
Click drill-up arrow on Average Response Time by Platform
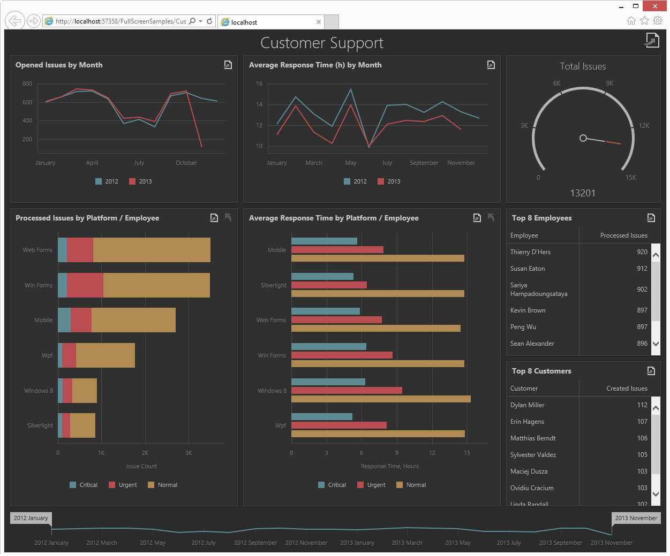point(491,218)
